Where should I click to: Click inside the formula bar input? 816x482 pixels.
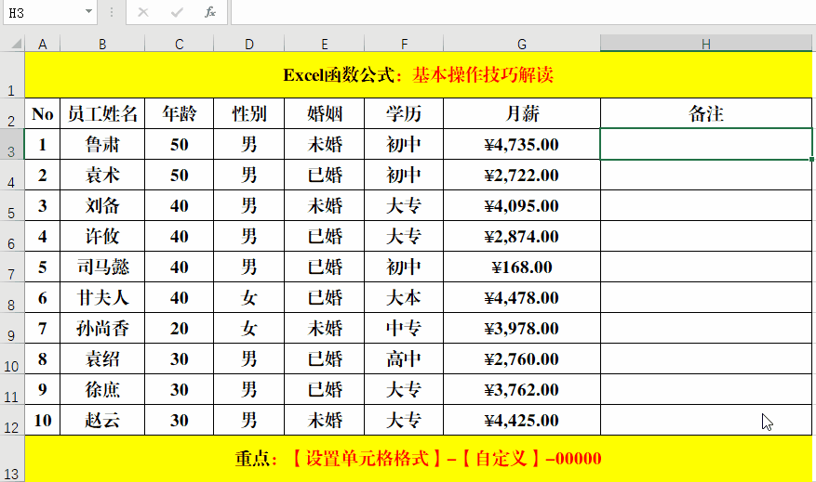(x=523, y=12)
